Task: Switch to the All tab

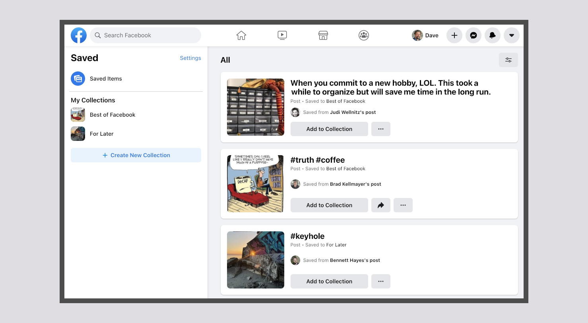Action: pos(225,60)
